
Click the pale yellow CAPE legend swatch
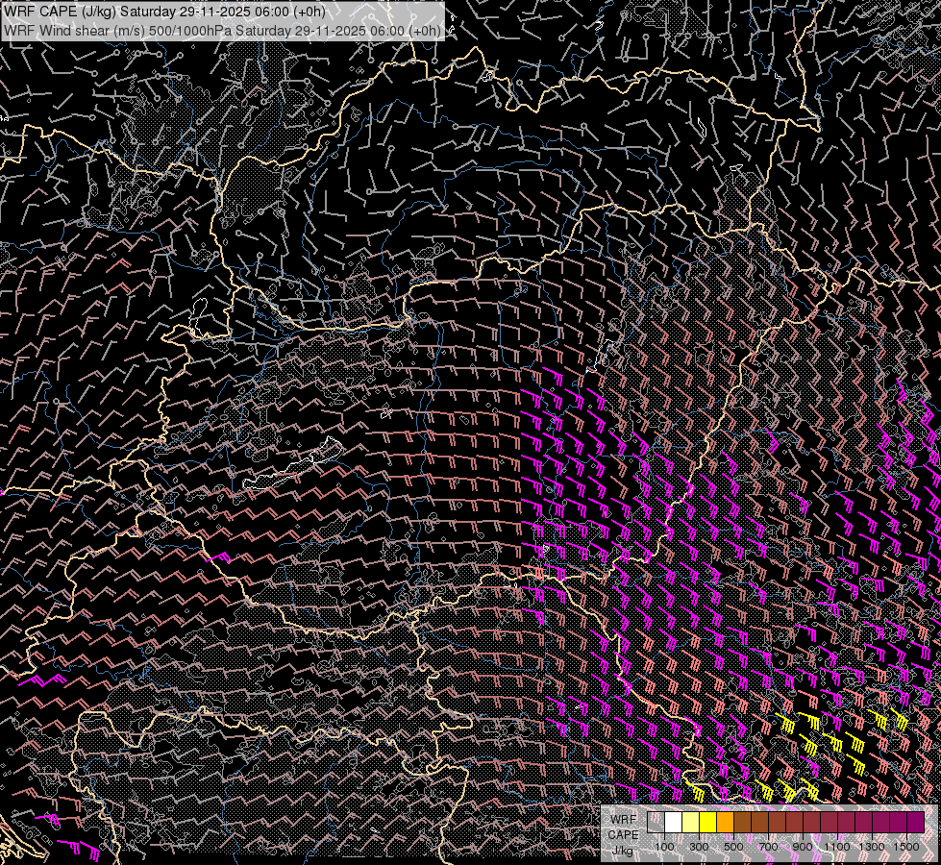[691, 823]
